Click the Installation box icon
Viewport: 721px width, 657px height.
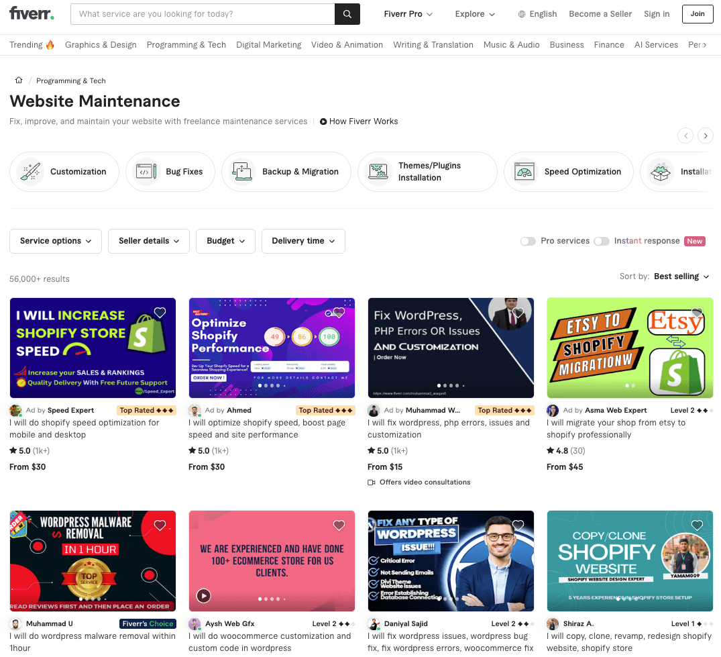tap(661, 172)
